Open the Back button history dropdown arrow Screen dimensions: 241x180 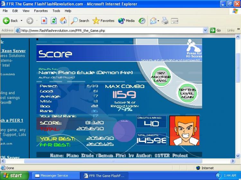[22, 21]
